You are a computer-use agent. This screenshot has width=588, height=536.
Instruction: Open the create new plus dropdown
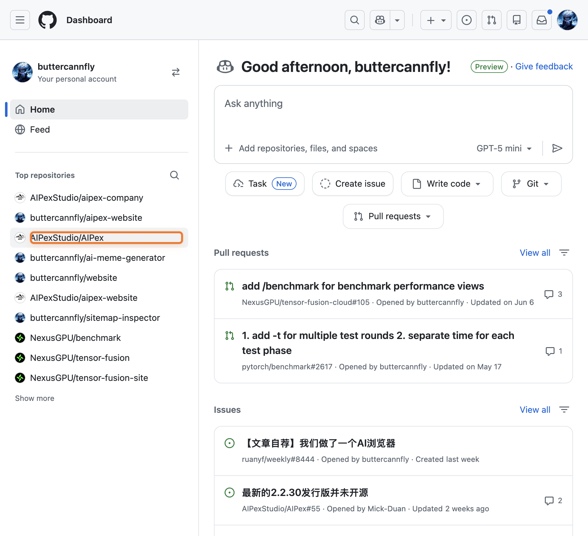(436, 20)
